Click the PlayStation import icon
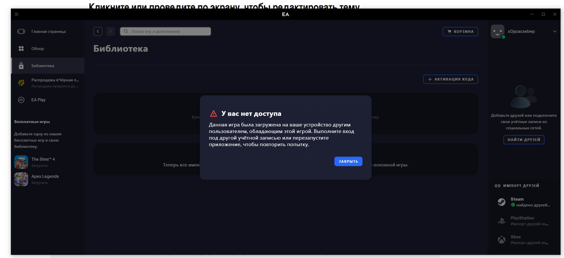564x258 pixels. [501, 221]
